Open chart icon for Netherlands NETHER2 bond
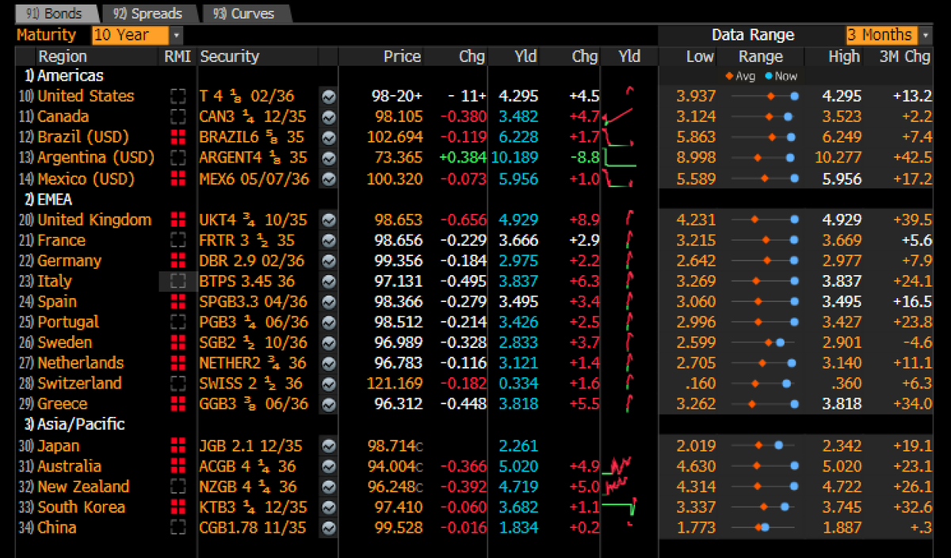This screenshot has width=951, height=558. 328,364
